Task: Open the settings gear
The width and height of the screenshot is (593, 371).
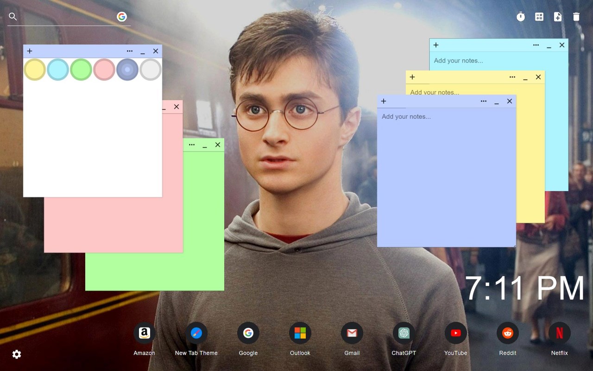Action: point(17,354)
